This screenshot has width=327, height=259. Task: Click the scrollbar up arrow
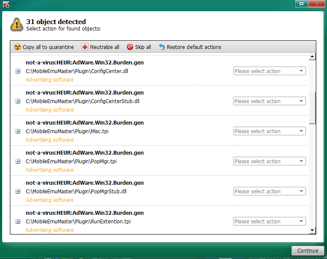coord(312,56)
